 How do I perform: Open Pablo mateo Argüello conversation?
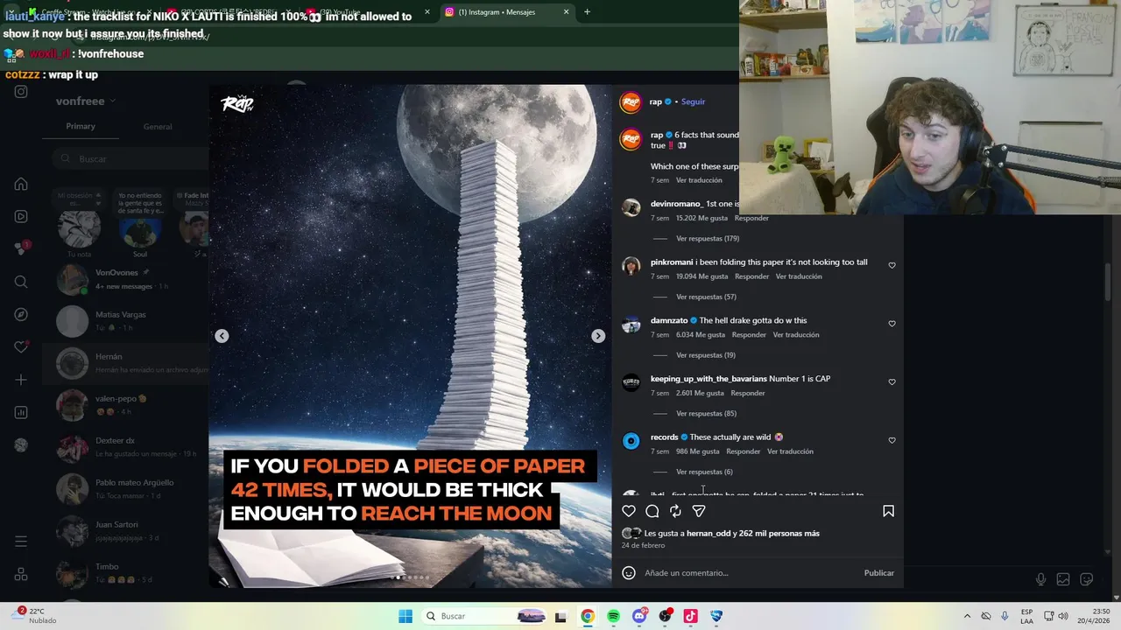(125, 489)
